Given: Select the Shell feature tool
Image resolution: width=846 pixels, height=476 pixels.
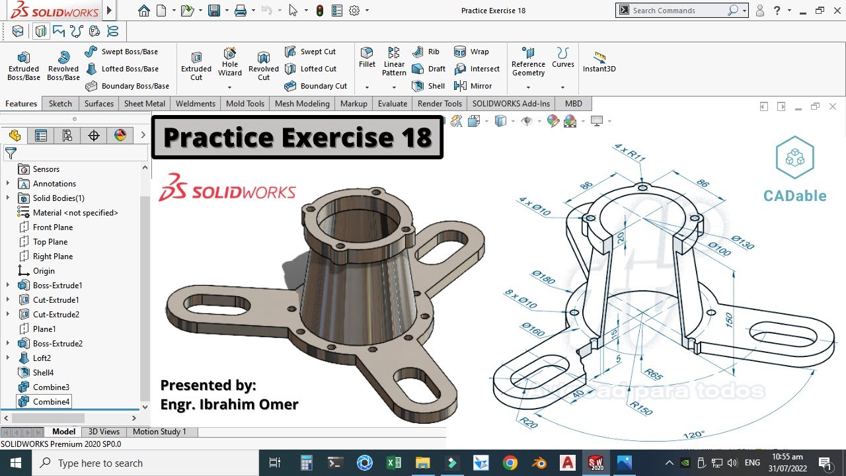Looking at the screenshot, I should pos(428,86).
